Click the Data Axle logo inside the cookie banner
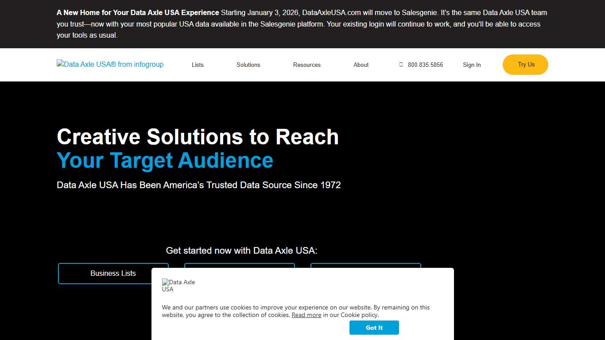Screen dimensions: 605x340 179,285
